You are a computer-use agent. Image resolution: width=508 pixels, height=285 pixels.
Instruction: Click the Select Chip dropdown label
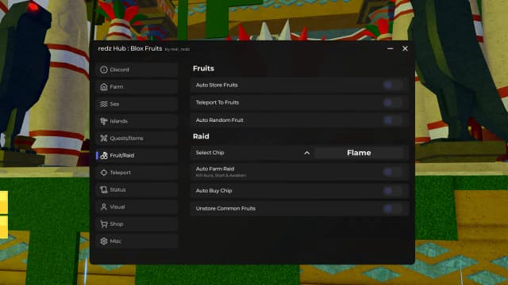[210, 153]
